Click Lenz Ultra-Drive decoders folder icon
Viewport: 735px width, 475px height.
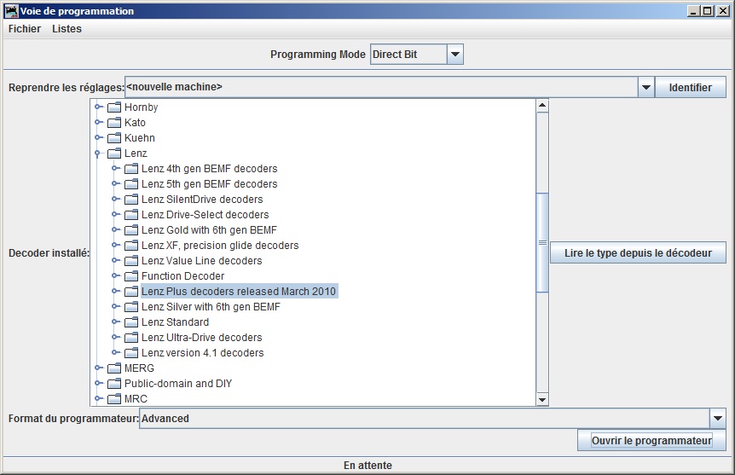click(x=131, y=338)
